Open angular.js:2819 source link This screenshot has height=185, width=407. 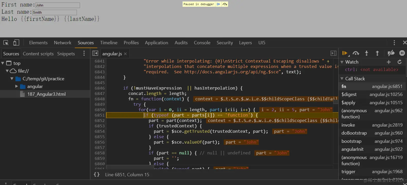click(387, 125)
